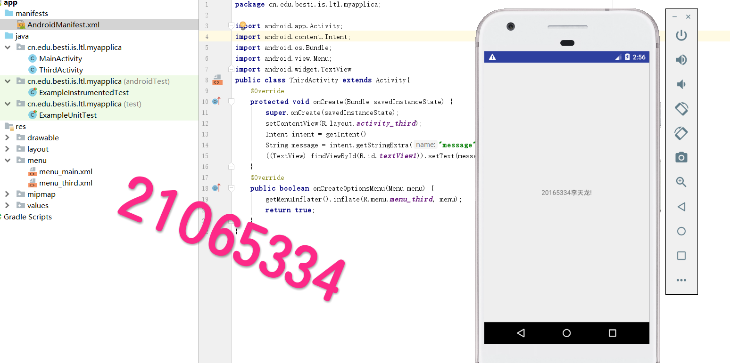Image resolution: width=730 pixels, height=363 pixels.
Task: Tap the 20165334 text in phone screen
Action: coord(566,193)
